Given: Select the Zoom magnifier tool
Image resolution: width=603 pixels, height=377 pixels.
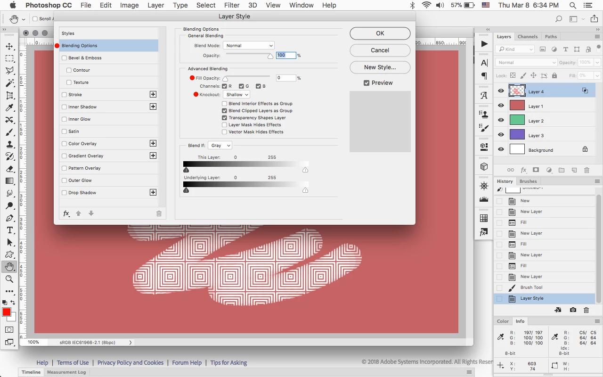Looking at the screenshot, I should pyautogui.click(x=9, y=279).
